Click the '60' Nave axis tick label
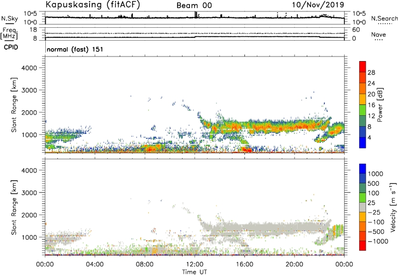Viewport: 398px width, 275px height. click(356, 30)
